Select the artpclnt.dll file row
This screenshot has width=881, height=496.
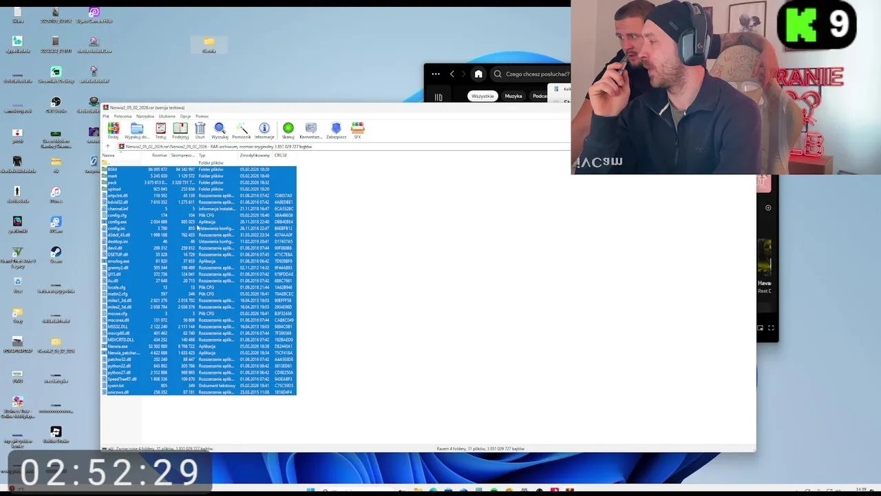(199, 196)
